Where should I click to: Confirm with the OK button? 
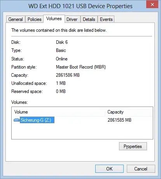(109, 169)
